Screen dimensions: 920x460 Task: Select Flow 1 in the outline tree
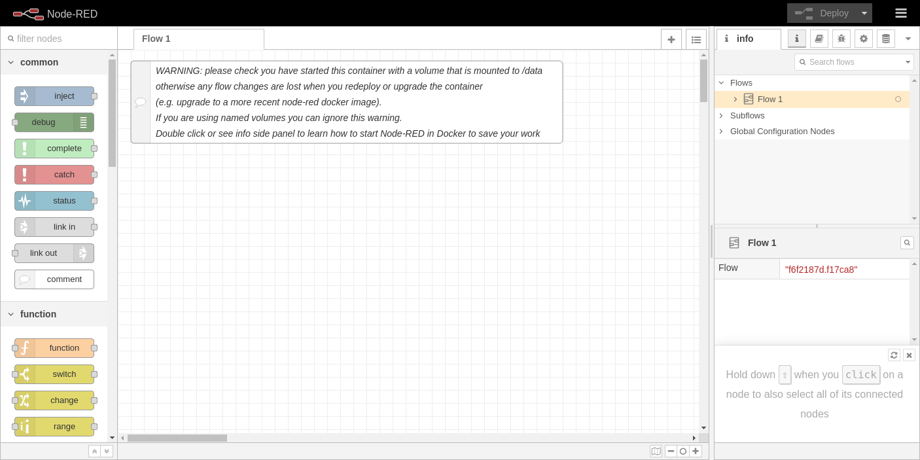click(812, 99)
